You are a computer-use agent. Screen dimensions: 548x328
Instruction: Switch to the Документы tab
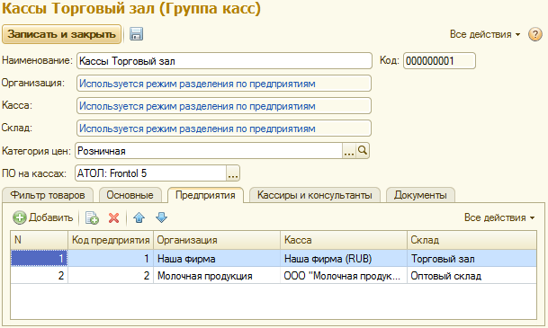[420, 195]
